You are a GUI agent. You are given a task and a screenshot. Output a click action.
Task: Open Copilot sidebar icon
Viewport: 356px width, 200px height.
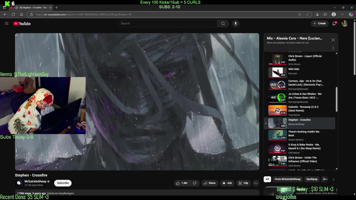pyautogui.click(x=351, y=14)
